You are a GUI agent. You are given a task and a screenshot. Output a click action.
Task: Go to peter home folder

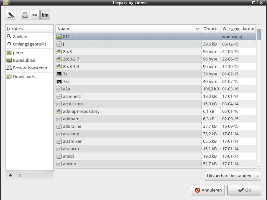(18, 53)
